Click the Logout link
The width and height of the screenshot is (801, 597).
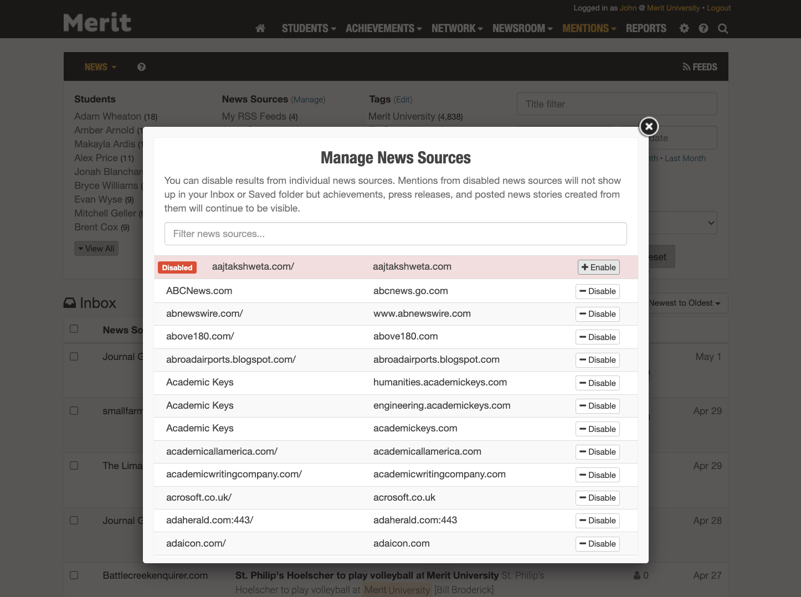click(x=718, y=8)
